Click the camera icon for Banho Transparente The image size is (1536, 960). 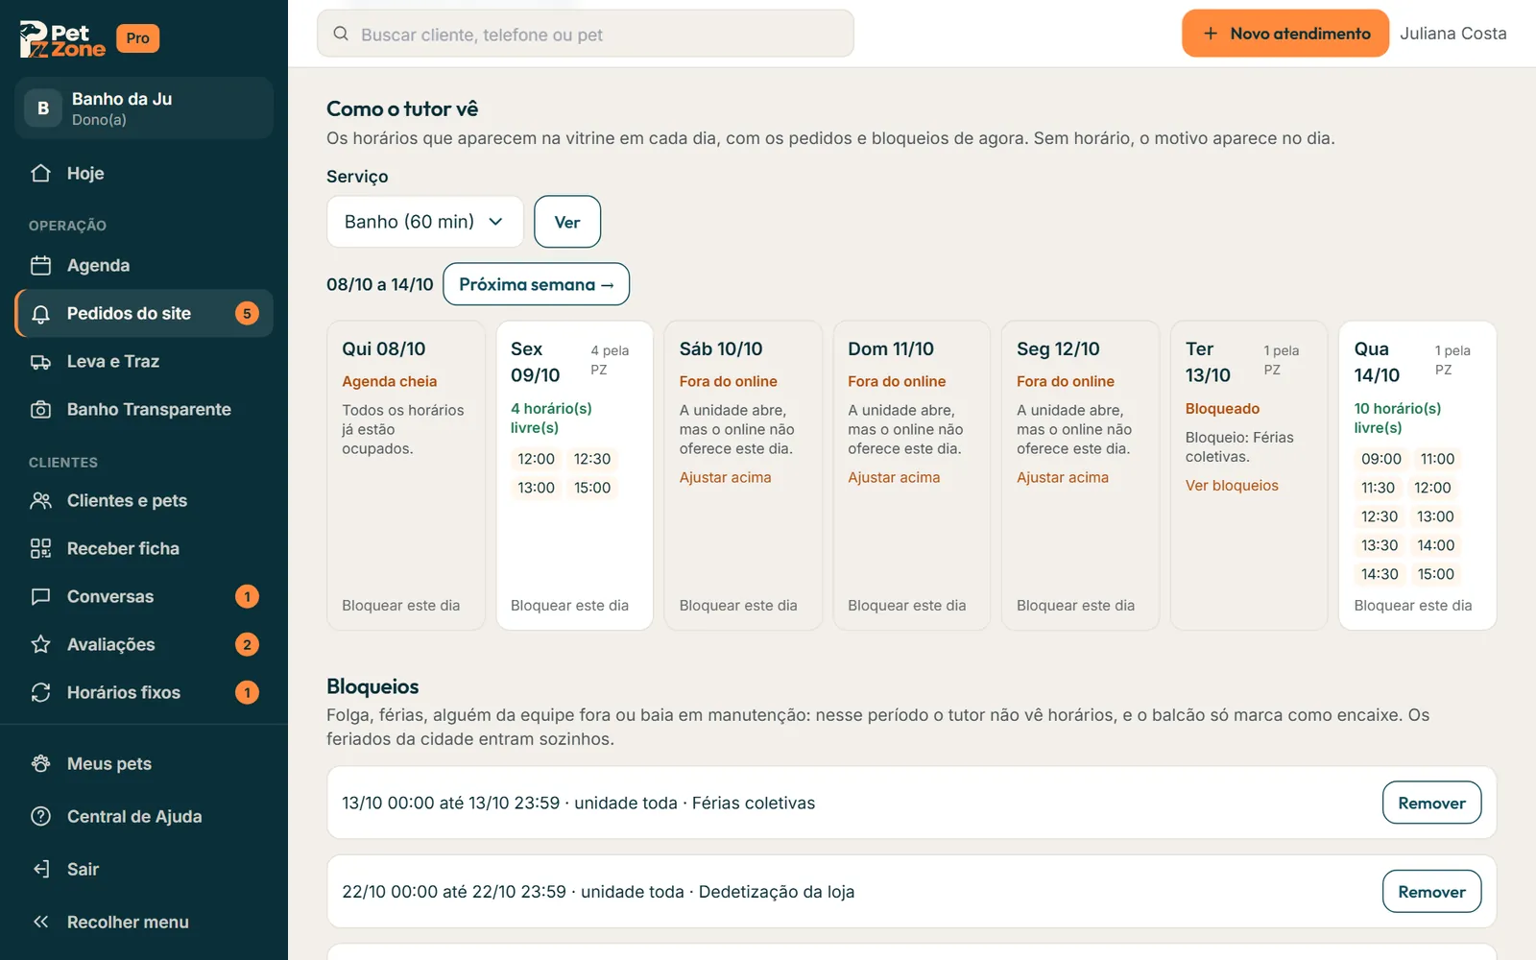coord(40,410)
